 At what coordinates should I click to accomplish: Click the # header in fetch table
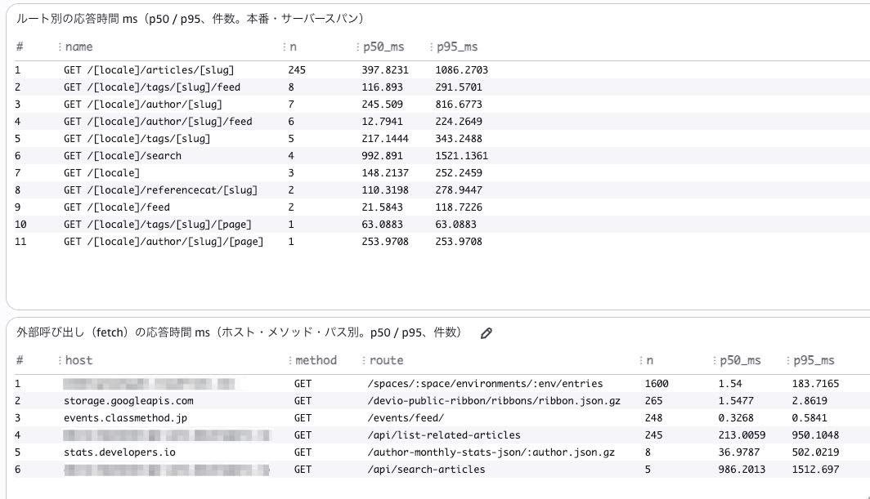[x=20, y=360]
